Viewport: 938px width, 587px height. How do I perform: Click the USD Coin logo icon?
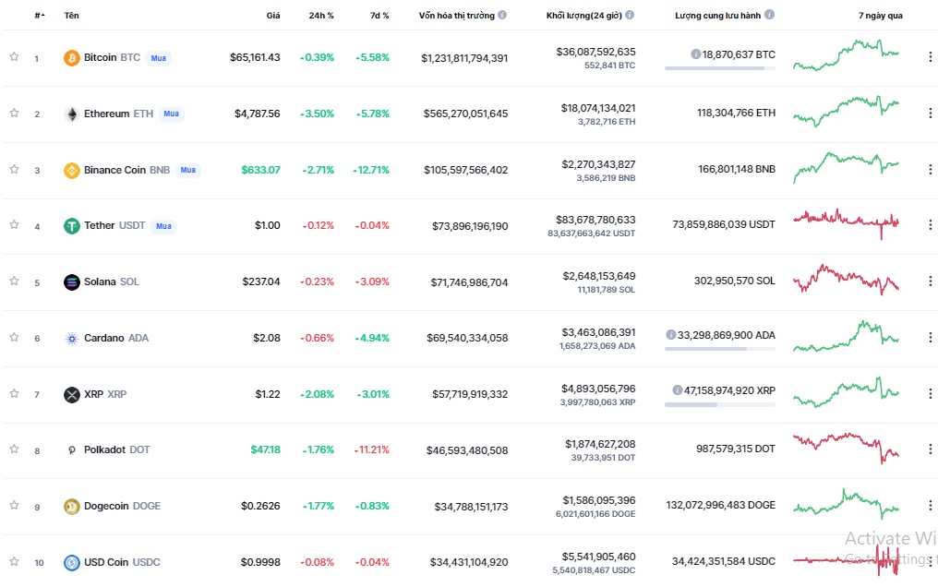[x=72, y=562]
